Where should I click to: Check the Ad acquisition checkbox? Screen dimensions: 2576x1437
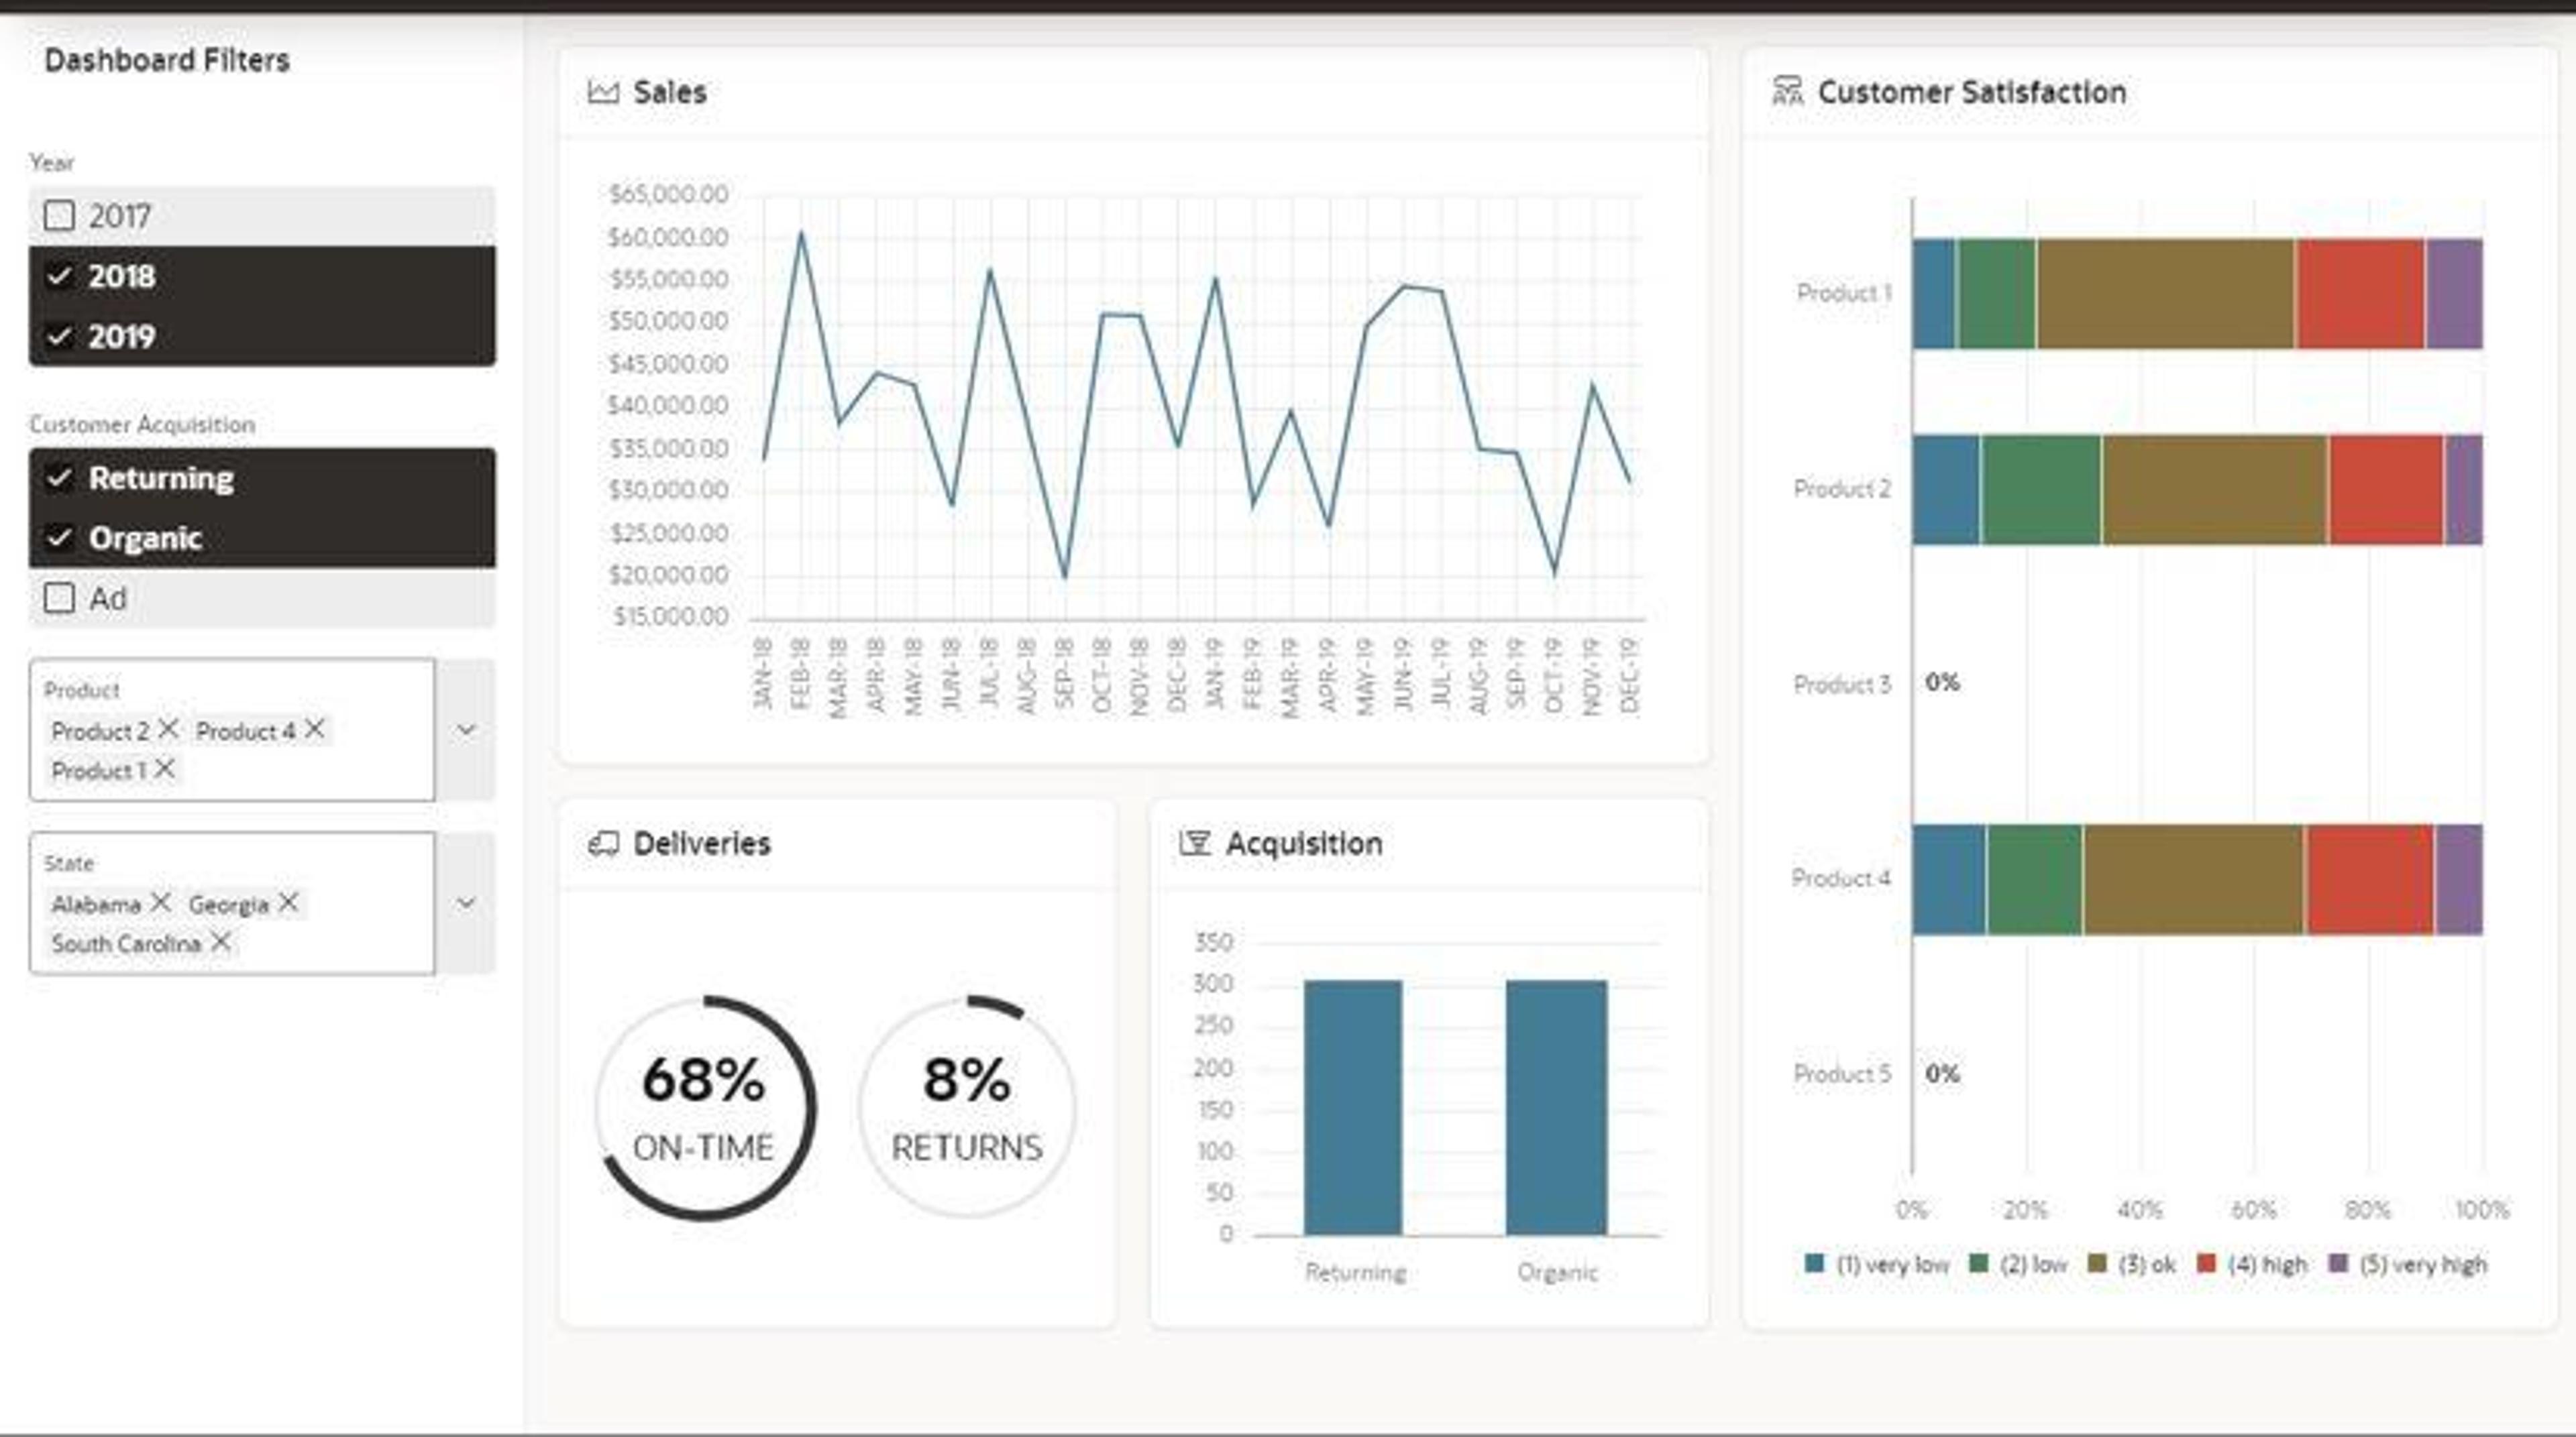point(59,597)
